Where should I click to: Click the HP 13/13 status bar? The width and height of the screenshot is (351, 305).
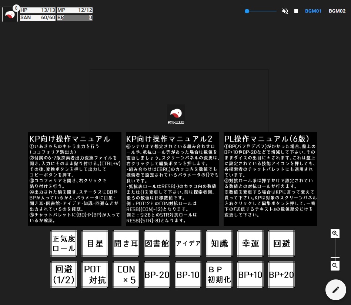pos(38,10)
